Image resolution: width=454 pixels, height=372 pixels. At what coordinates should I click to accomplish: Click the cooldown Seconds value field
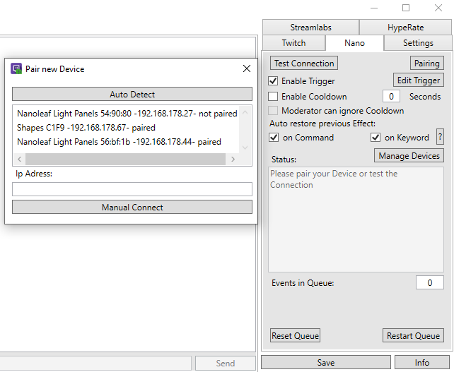click(391, 96)
